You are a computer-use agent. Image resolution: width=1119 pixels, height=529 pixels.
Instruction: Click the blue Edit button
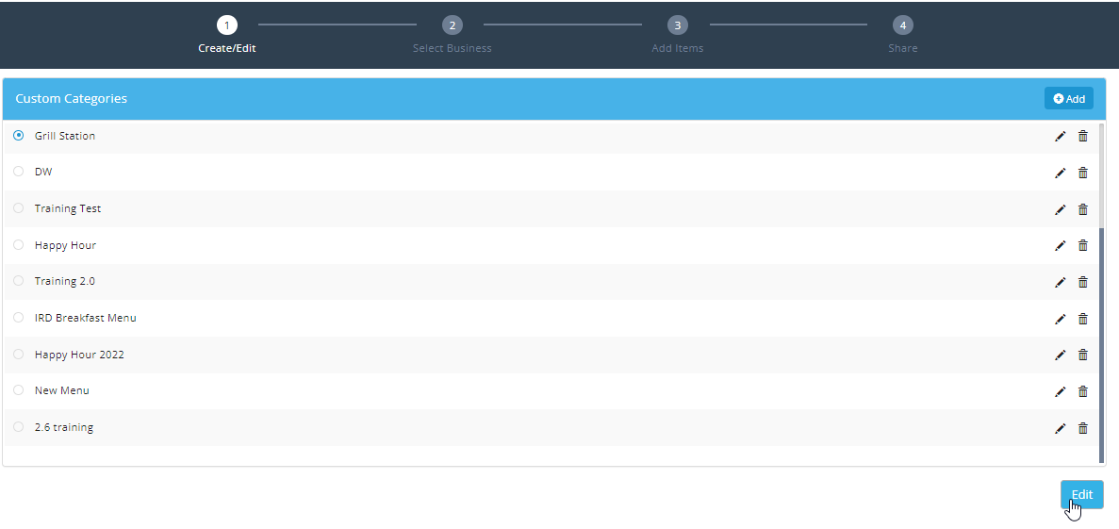pos(1081,495)
